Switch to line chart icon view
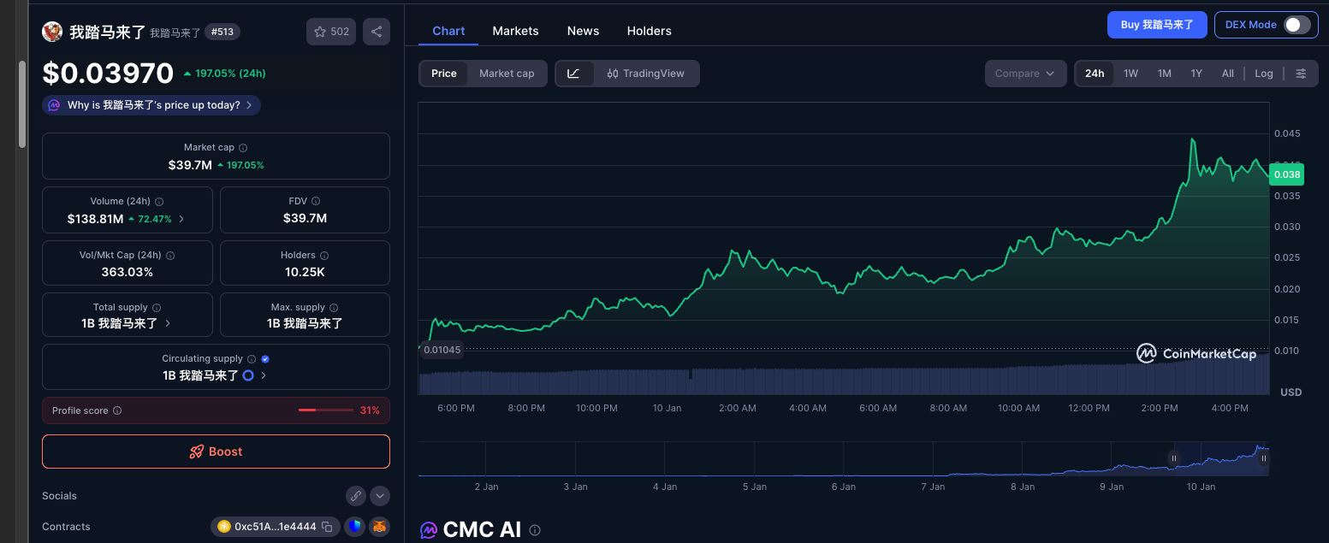The image size is (1329, 543). tap(574, 74)
